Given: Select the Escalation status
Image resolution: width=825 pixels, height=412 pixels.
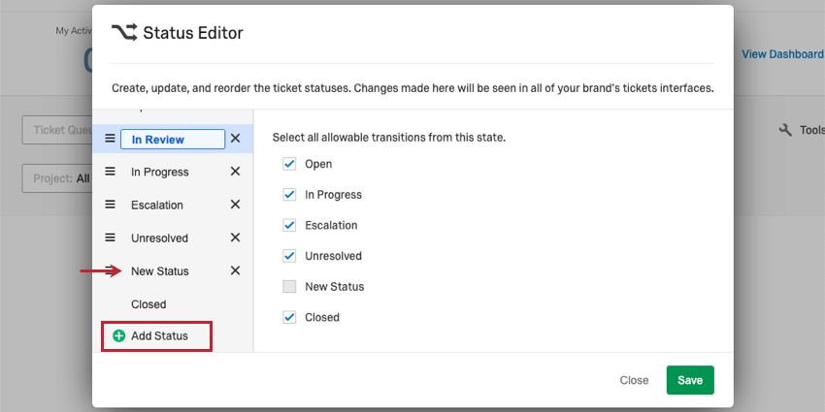Looking at the screenshot, I should pyautogui.click(x=157, y=205).
